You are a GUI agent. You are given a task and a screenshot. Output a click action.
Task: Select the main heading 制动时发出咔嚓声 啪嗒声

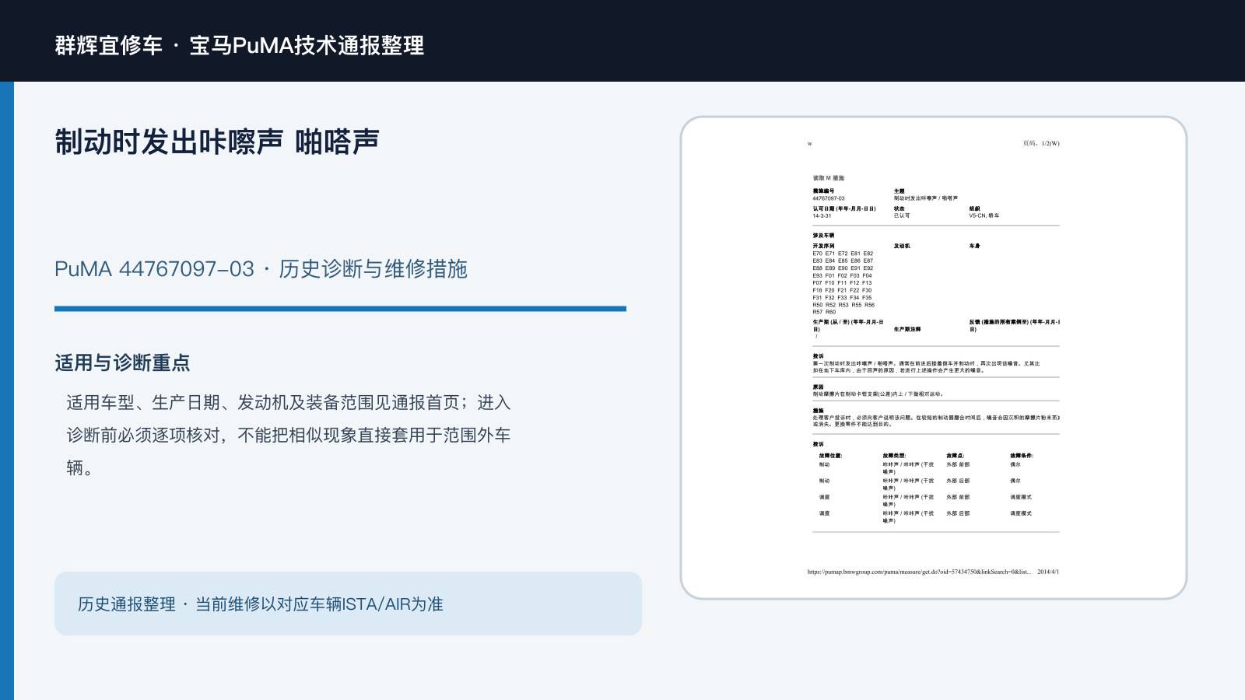pyautogui.click(x=216, y=142)
